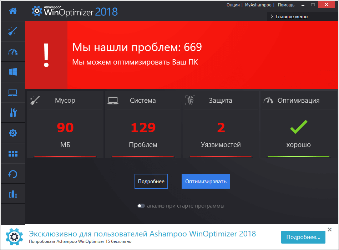Click the Система card title

pos(143,101)
